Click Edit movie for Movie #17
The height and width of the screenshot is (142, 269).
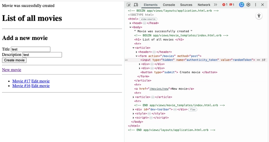point(40,81)
